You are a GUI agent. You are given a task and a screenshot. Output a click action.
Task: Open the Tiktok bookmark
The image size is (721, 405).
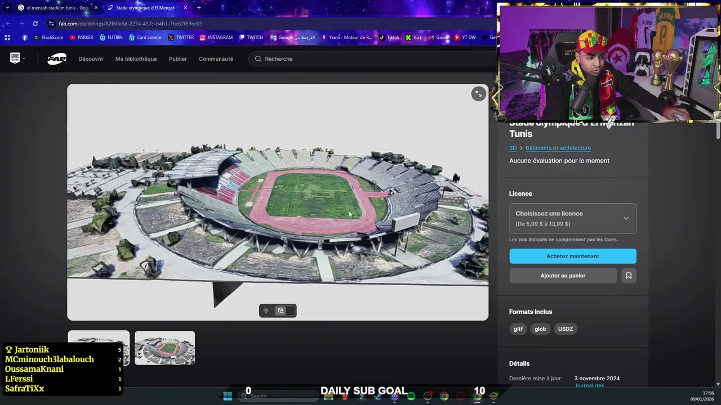click(x=389, y=38)
